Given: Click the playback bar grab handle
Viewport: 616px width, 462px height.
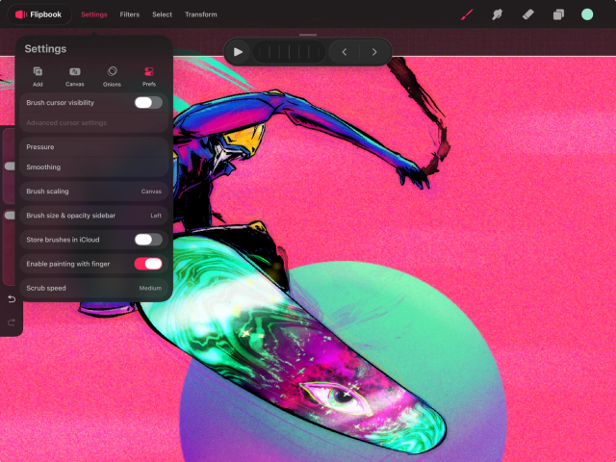Looking at the screenshot, I should 308,35.
